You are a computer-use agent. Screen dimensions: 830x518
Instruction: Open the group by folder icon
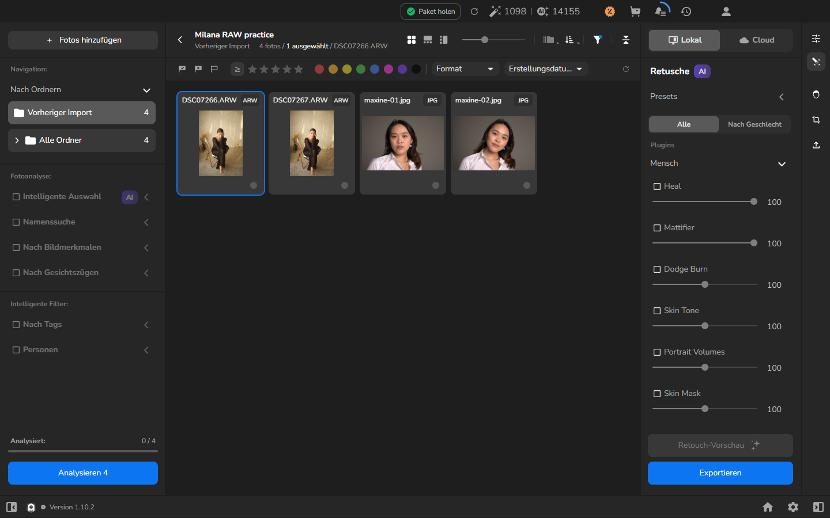pos(549,40)
